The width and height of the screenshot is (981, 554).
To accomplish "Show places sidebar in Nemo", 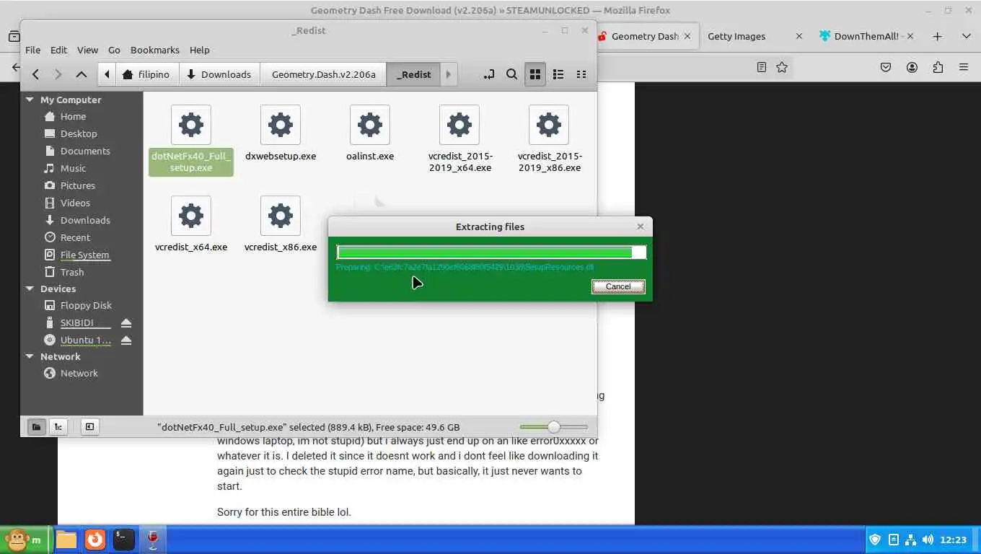I will click(x=35, y=427).
